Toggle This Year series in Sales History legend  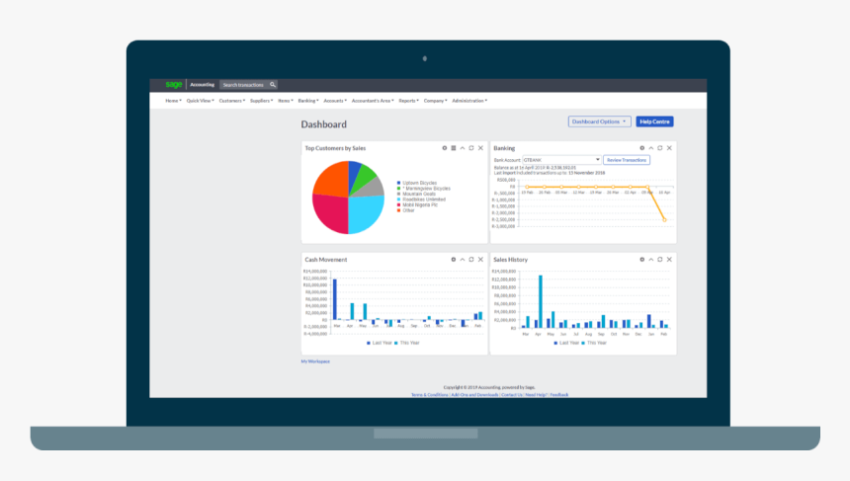(594, 343)
